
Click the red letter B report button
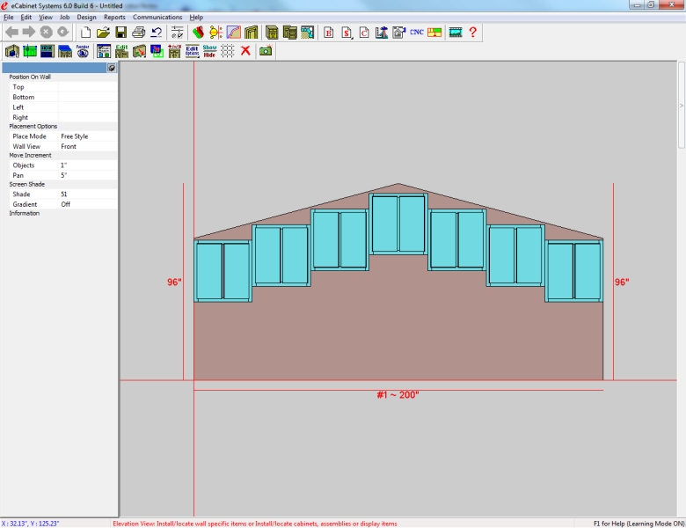click(329, 33)
